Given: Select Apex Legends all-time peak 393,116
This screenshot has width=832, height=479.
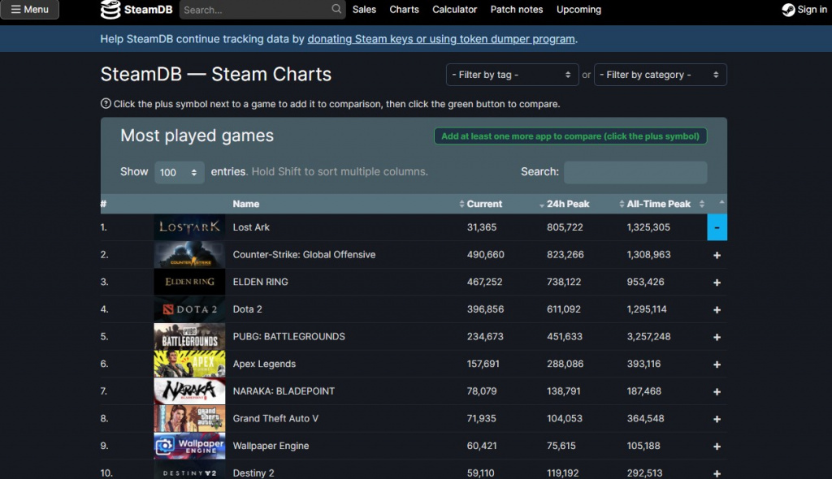Looking at the screenshot, I should tap(643, 364).
